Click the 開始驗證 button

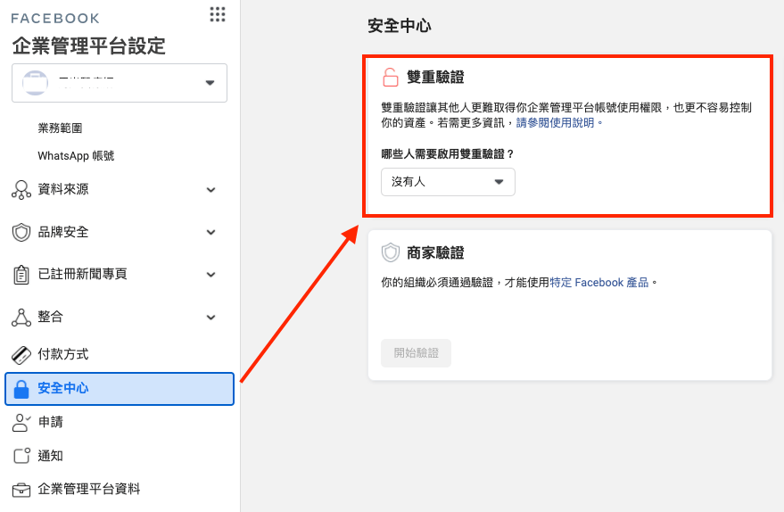pos(416,353)
